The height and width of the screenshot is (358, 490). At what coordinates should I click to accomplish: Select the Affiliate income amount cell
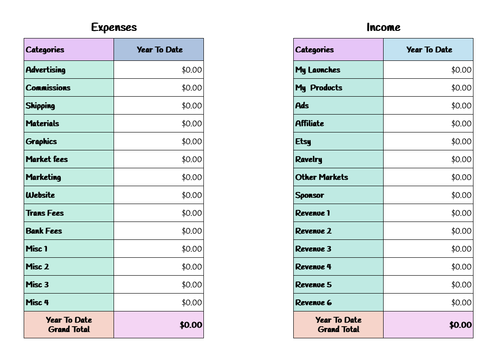point(428,124)
